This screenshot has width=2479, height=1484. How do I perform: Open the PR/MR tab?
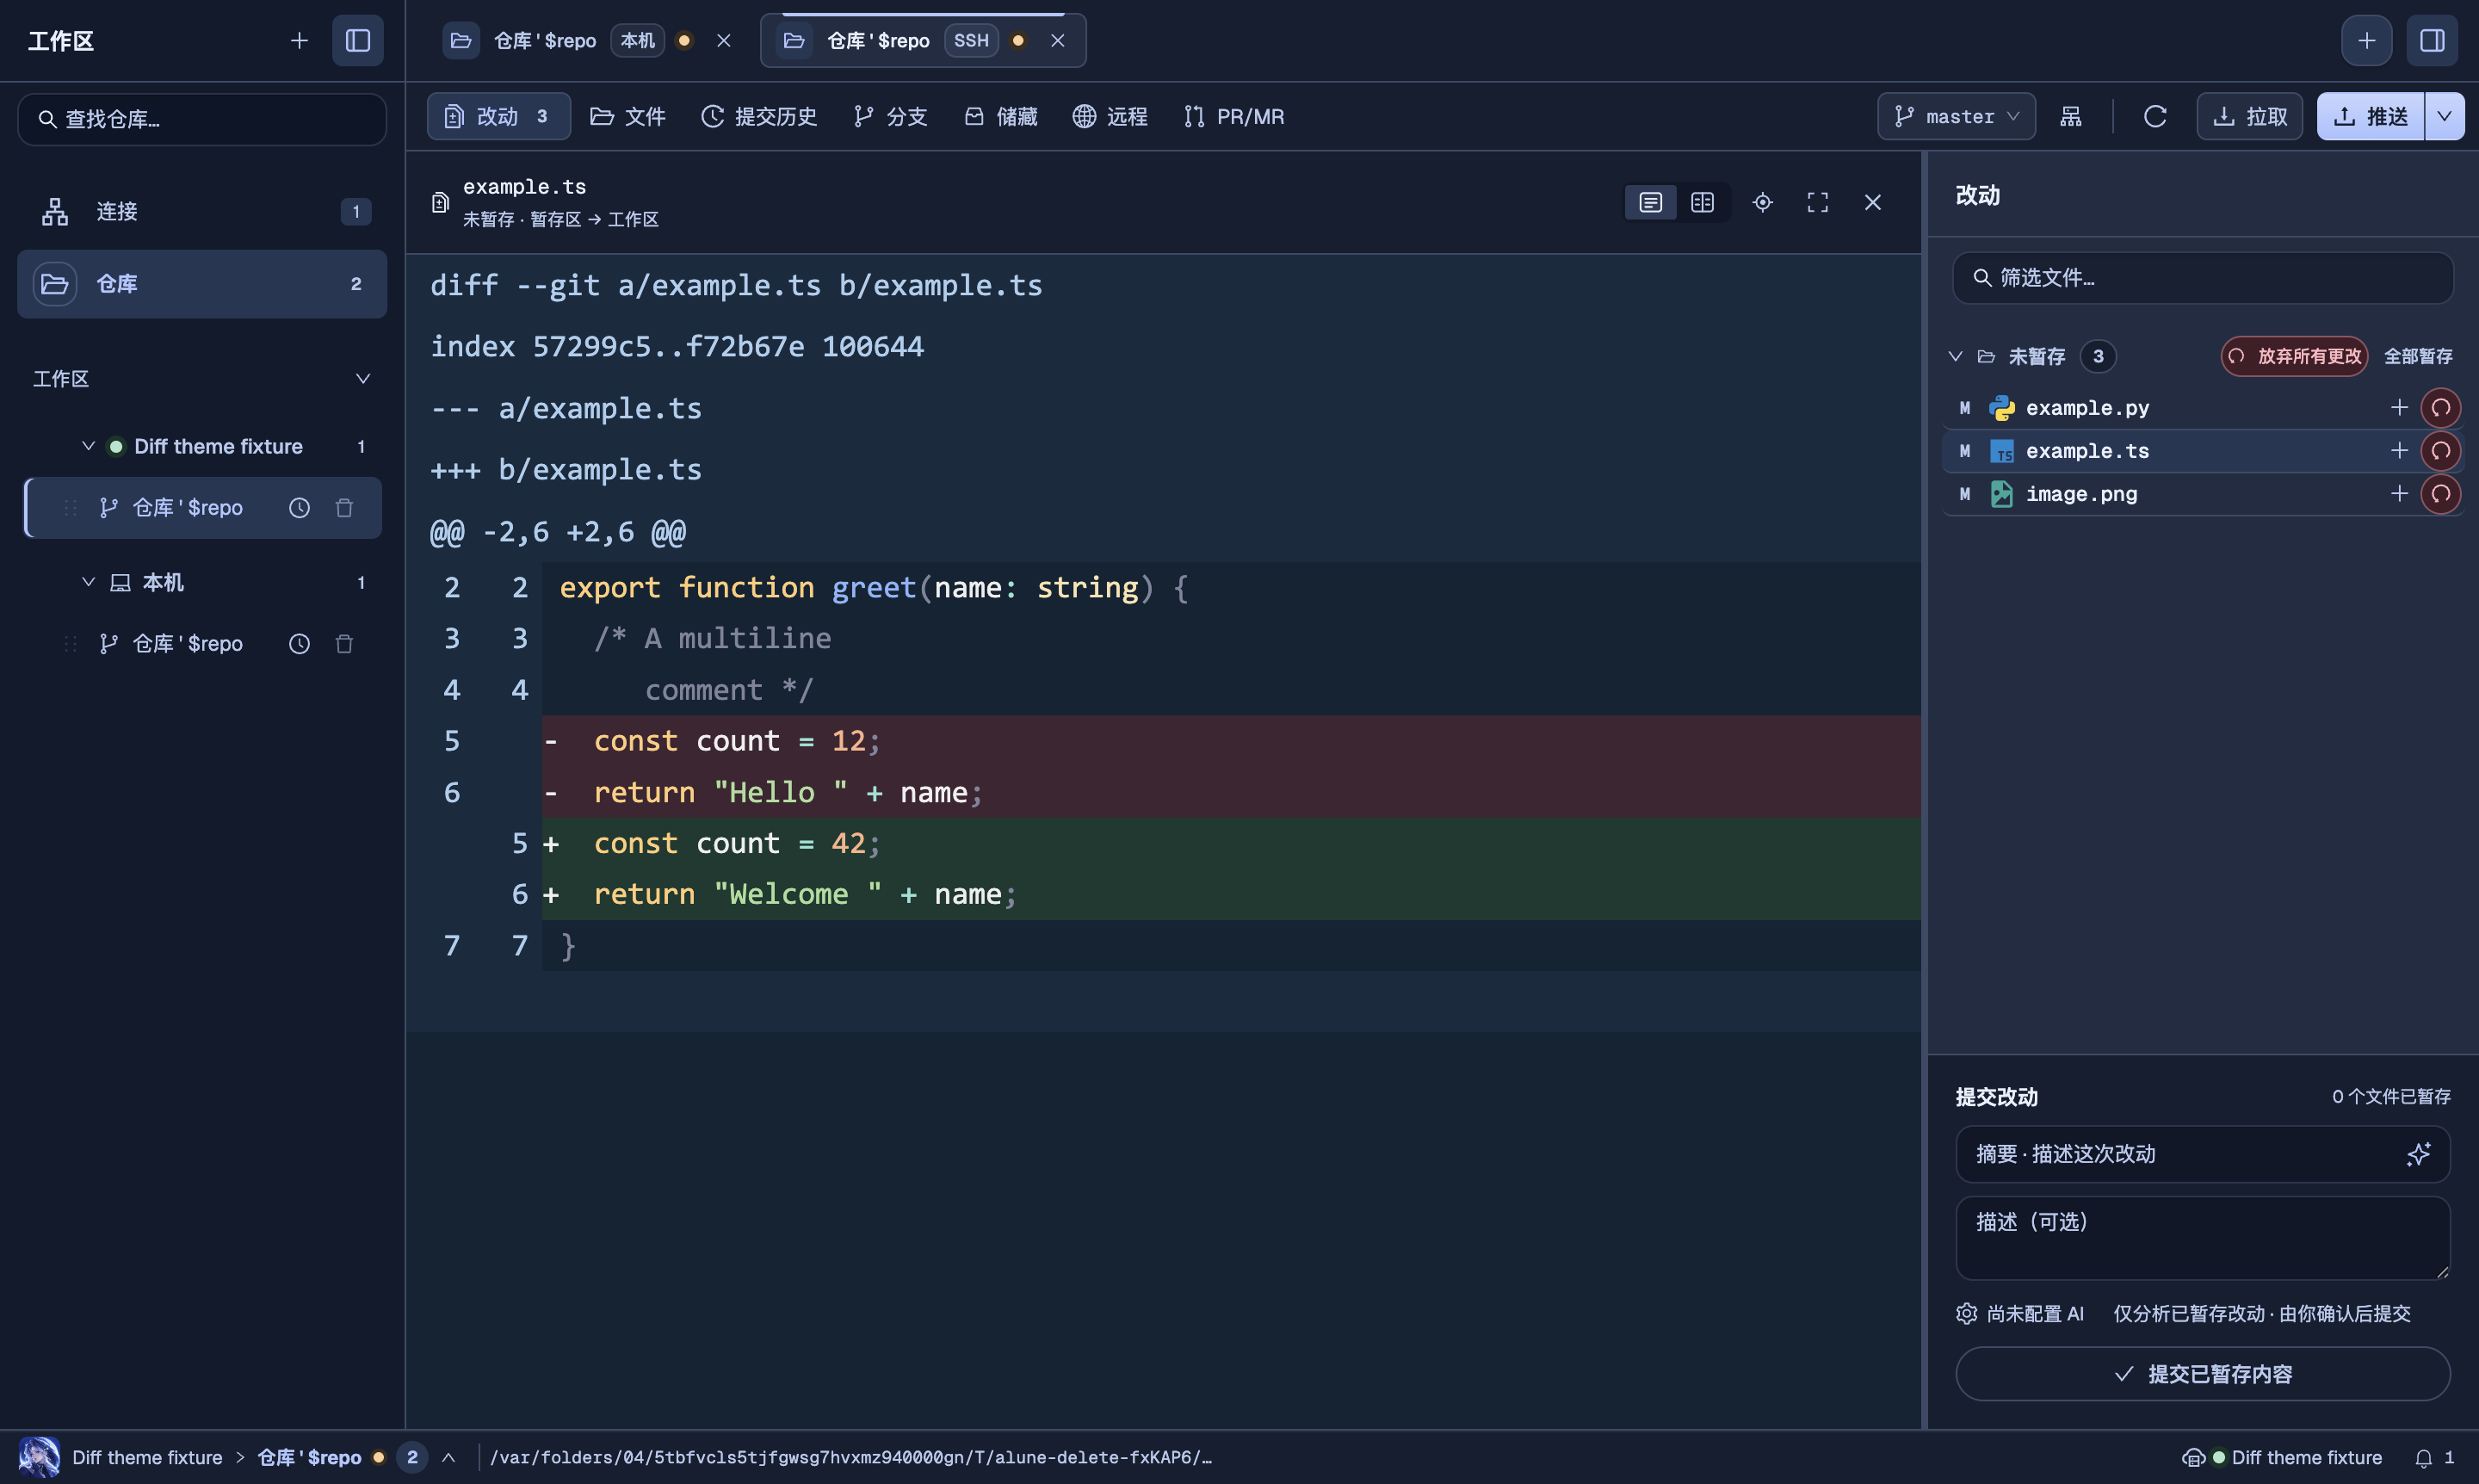click(x=1234, y=117)
